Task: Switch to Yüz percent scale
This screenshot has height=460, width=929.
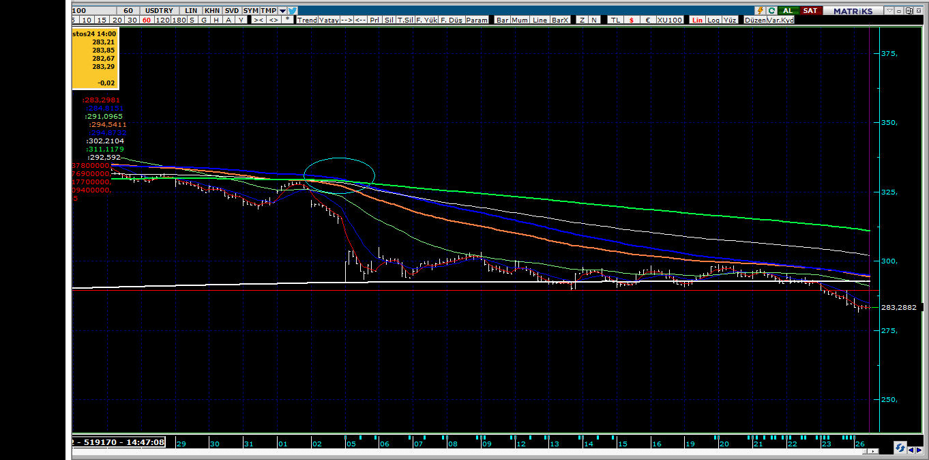Action: tap(730, 20)
